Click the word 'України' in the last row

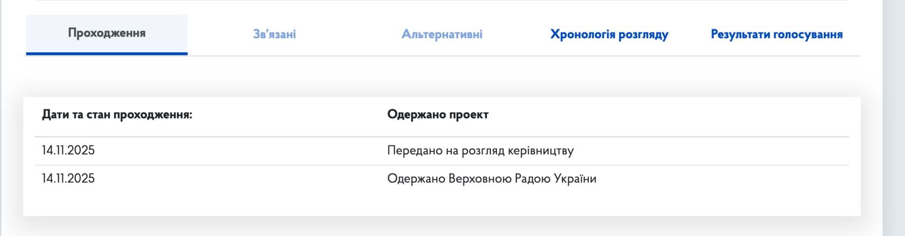point(577,178)
